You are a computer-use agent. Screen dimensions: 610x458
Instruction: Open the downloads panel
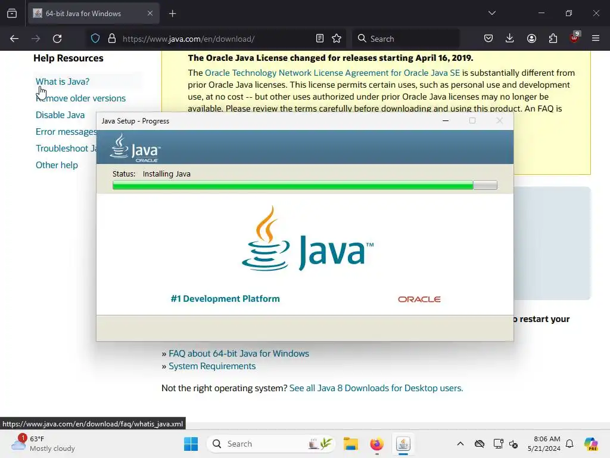[x=510, y=39]
